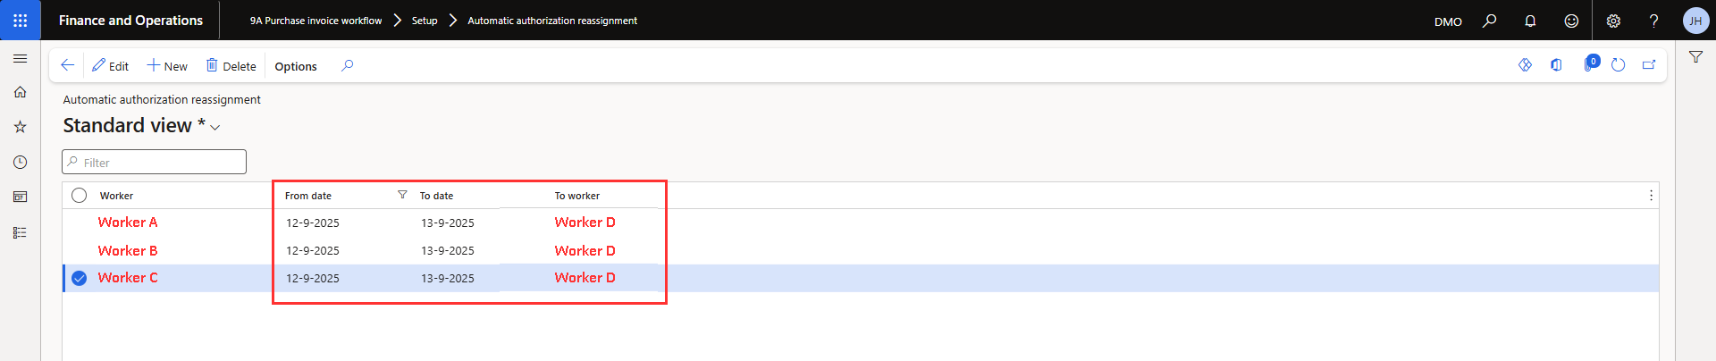Deselect the Worker C row checkmark
This screenshot has width=1716, height=361.
tap(80, 278)
